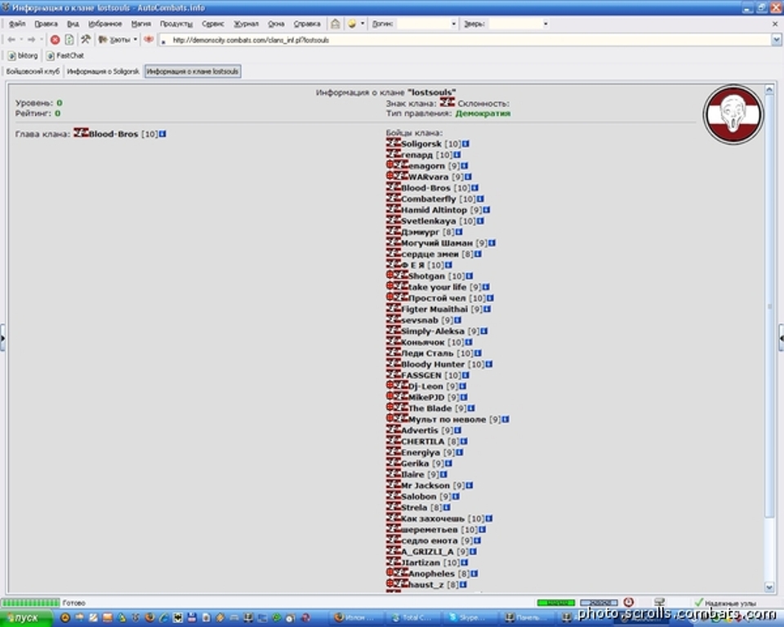Click the floppy disk icon in quick launch
784x627 pixels.
point(191,618)
